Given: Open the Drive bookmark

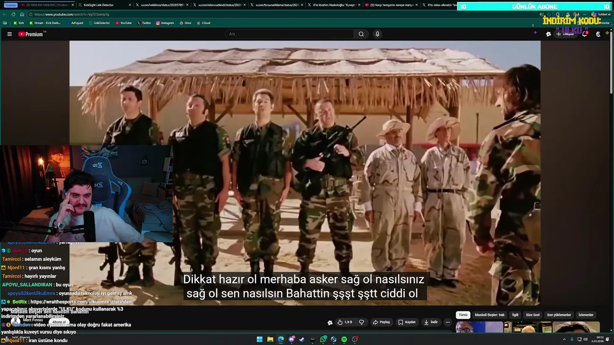Looking at the screenshot, I should tap(185, 23).
